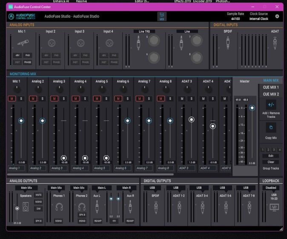Viewport: 287px width, 239px height.
Task: Click the MIX view icon in header
Action: (x=162, y=16)
